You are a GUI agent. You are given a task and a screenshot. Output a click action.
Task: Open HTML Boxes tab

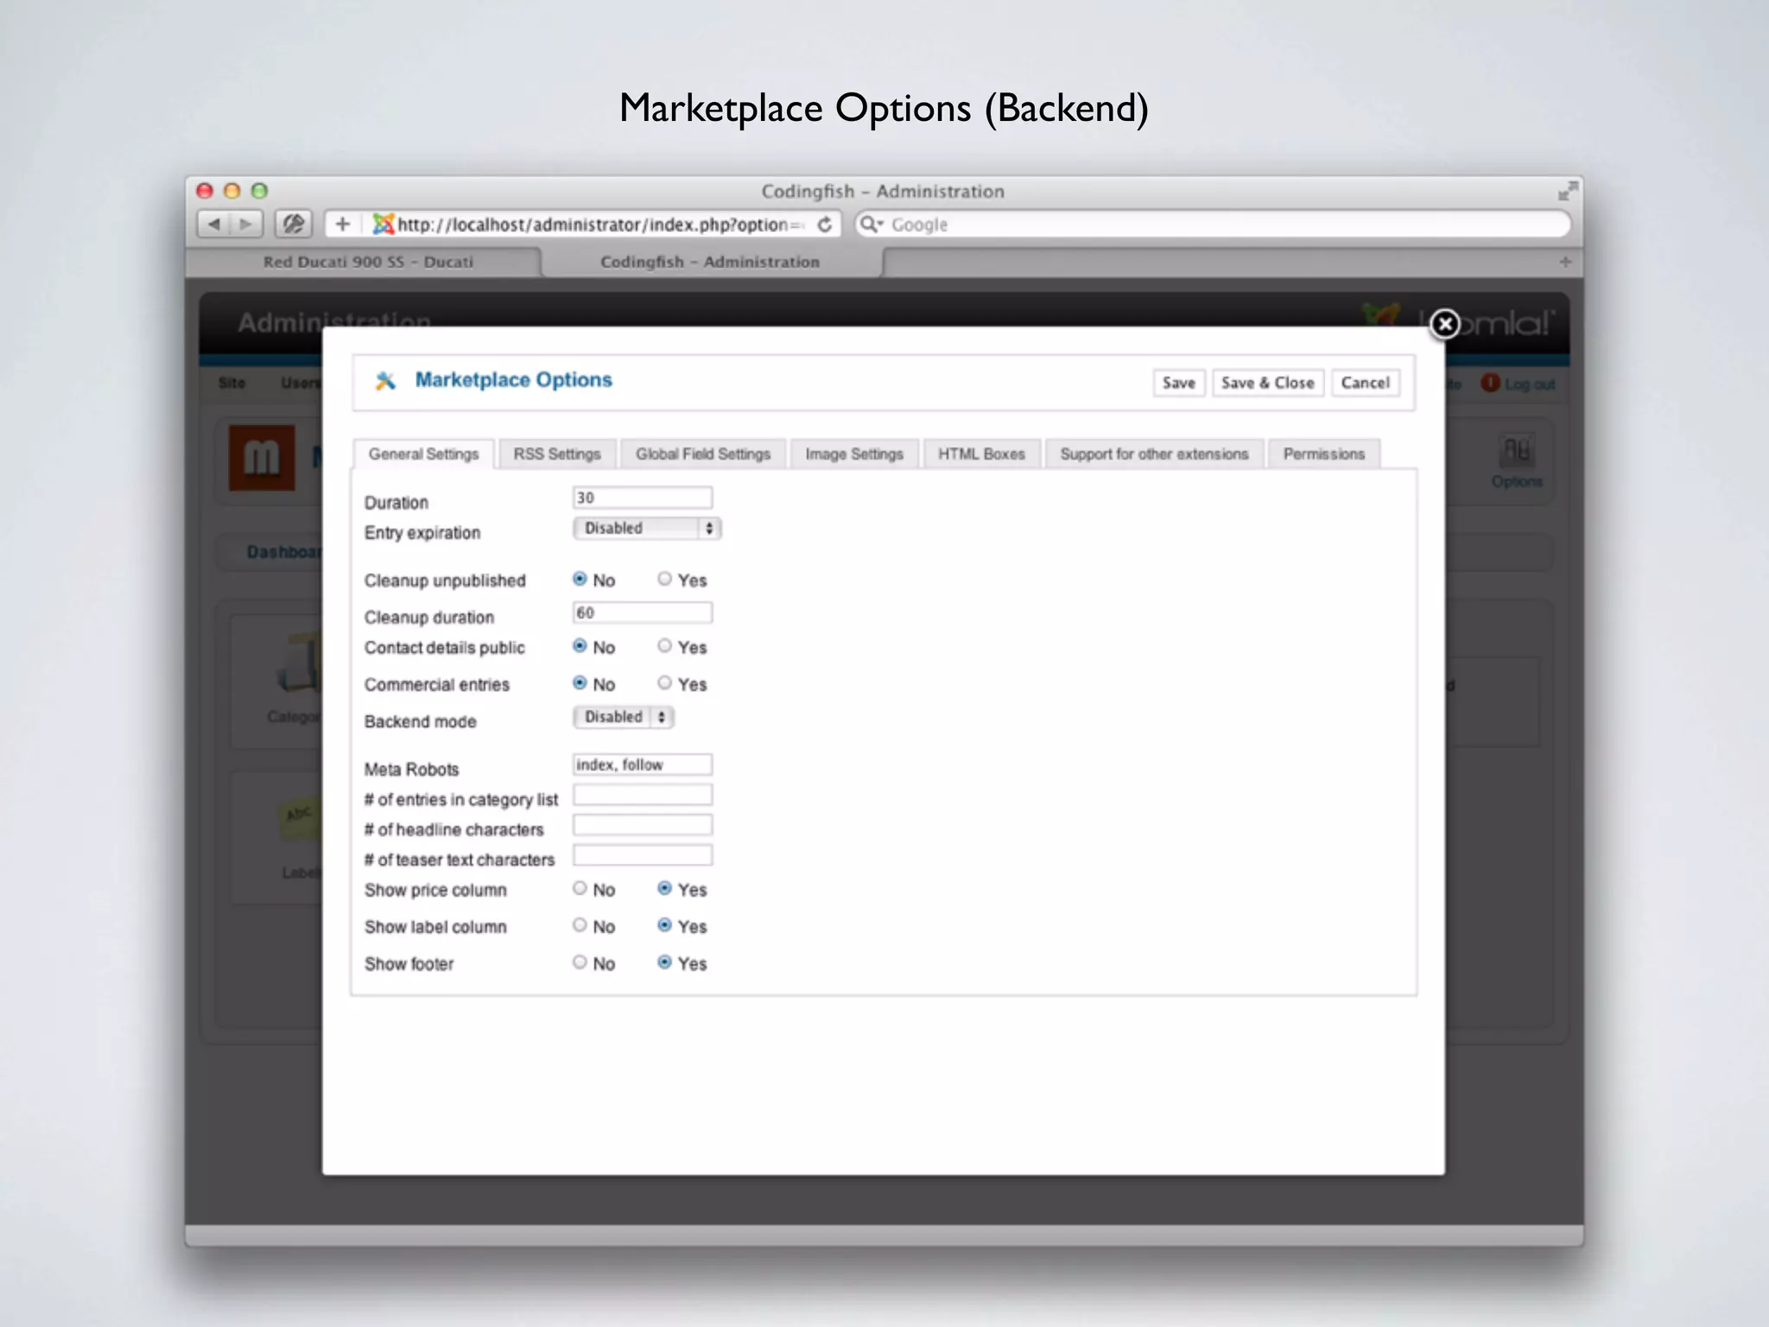[982, 454]
